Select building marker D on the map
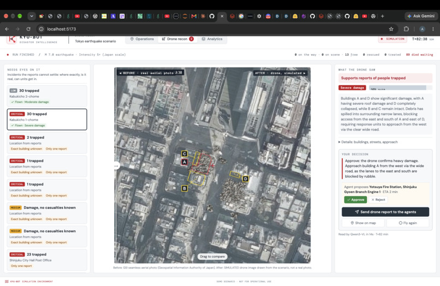440x286 pixels. 246,179
